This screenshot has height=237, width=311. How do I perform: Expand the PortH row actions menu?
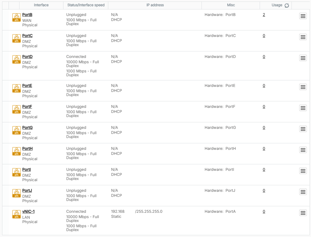pyautogui.click(x=303, y=150)
